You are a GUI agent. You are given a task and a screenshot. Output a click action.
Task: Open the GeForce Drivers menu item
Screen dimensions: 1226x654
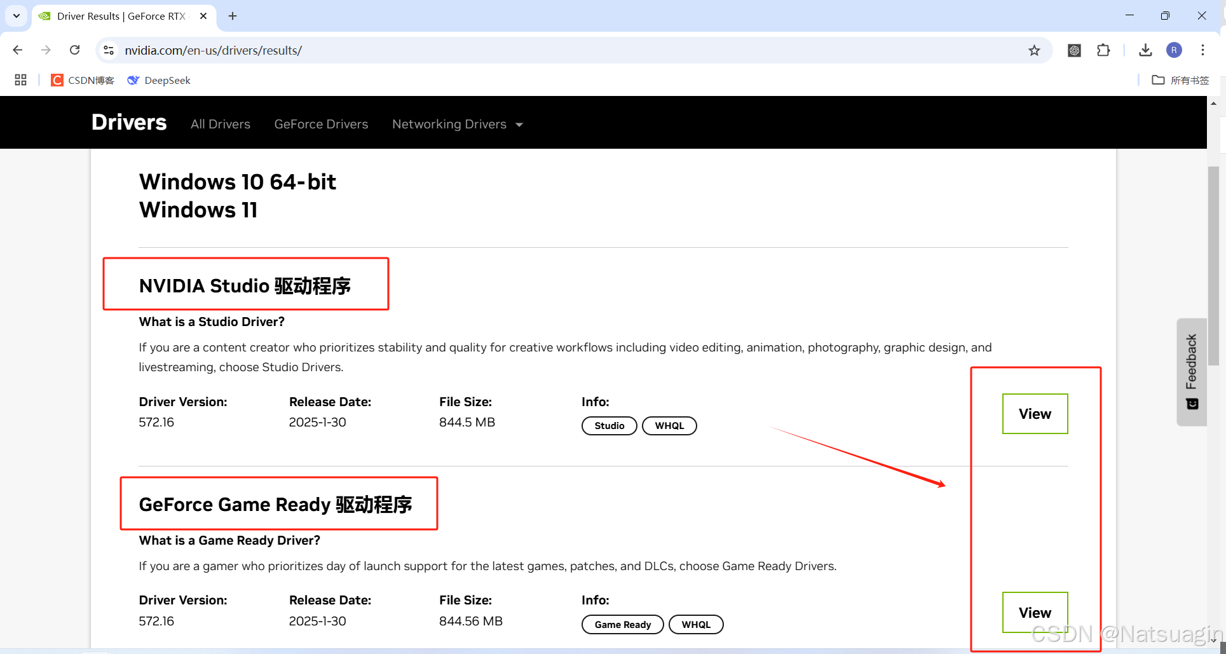coord(321,124)
